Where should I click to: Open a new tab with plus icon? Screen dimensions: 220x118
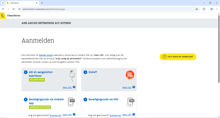pyautogui.click(x=42, y=3)
